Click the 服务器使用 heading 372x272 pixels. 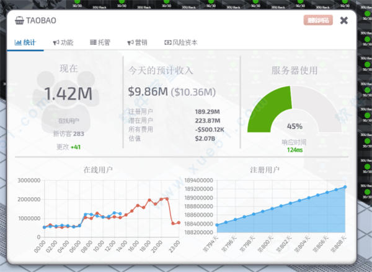point(294,70)
